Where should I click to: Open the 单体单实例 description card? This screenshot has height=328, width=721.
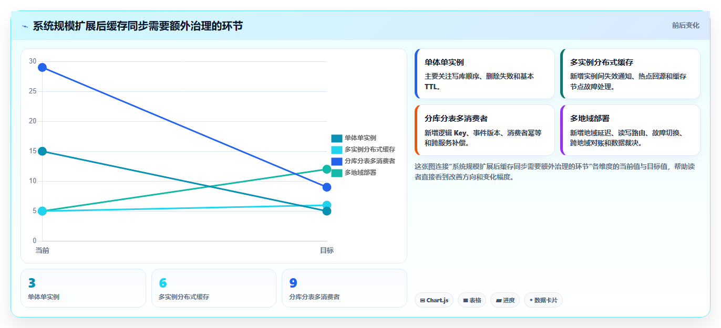tap(485, 73)
